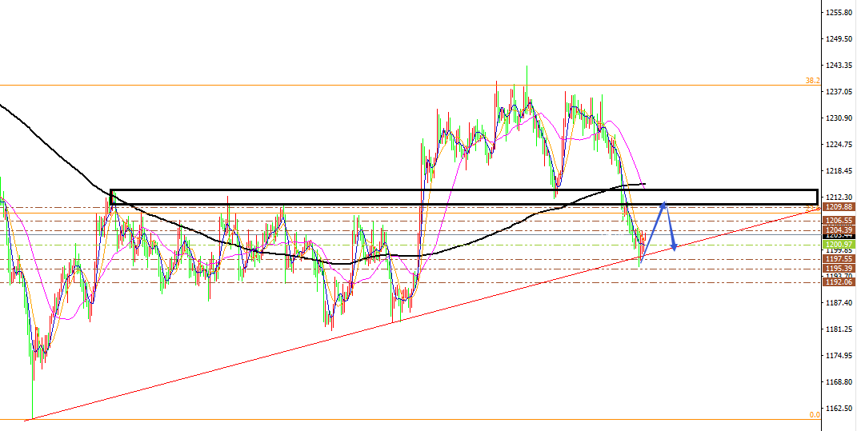The height and width of the screenshot is (431, 857).
Task: Click the 1243.35 price axis label
Action: click(x=840, y=66)
